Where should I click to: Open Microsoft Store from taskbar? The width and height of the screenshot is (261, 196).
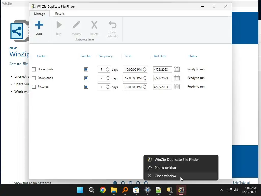(x=136, y=190)
